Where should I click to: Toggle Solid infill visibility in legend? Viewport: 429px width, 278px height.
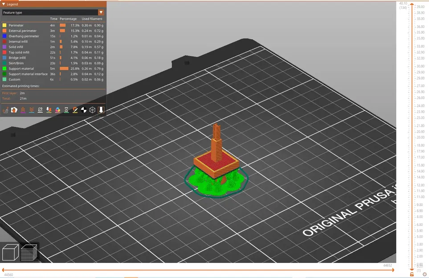tap(53, 47)
